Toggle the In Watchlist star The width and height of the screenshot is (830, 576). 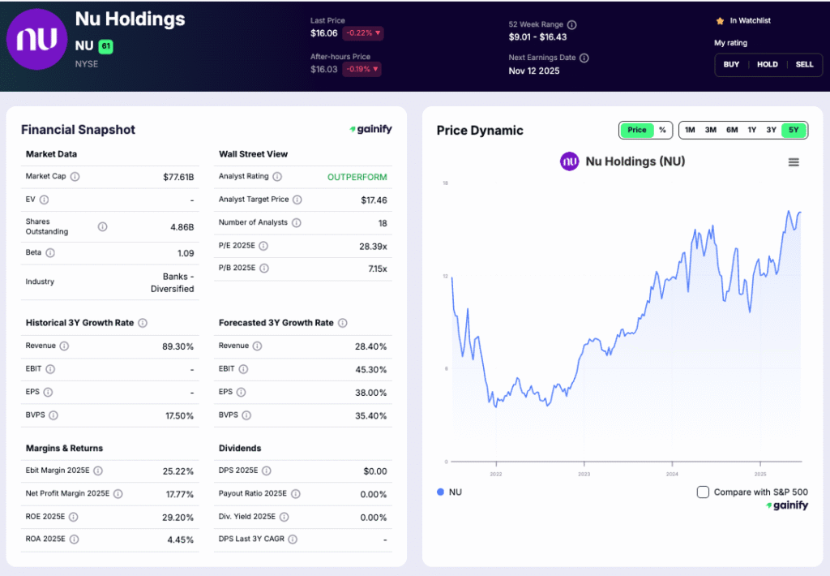(721, 20)
